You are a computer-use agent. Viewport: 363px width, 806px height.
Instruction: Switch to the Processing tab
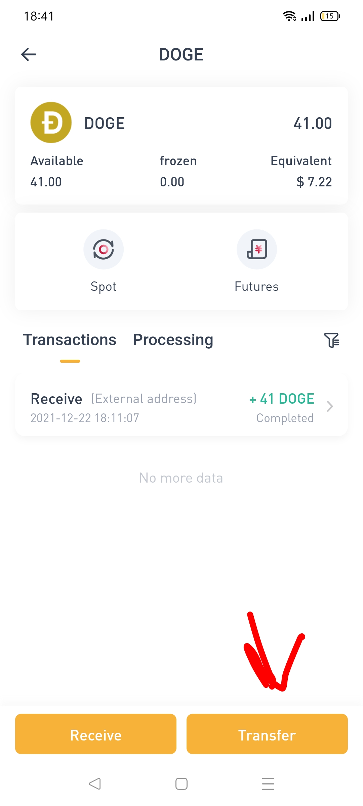173,341
